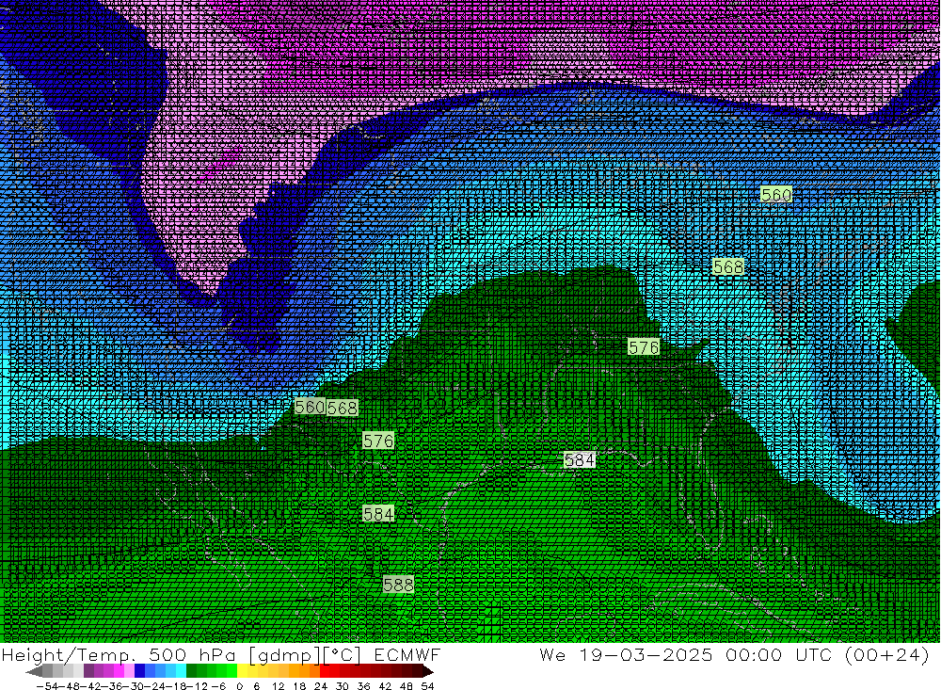
Task: Click the ECMWF model name in the title
Action: 407,654
